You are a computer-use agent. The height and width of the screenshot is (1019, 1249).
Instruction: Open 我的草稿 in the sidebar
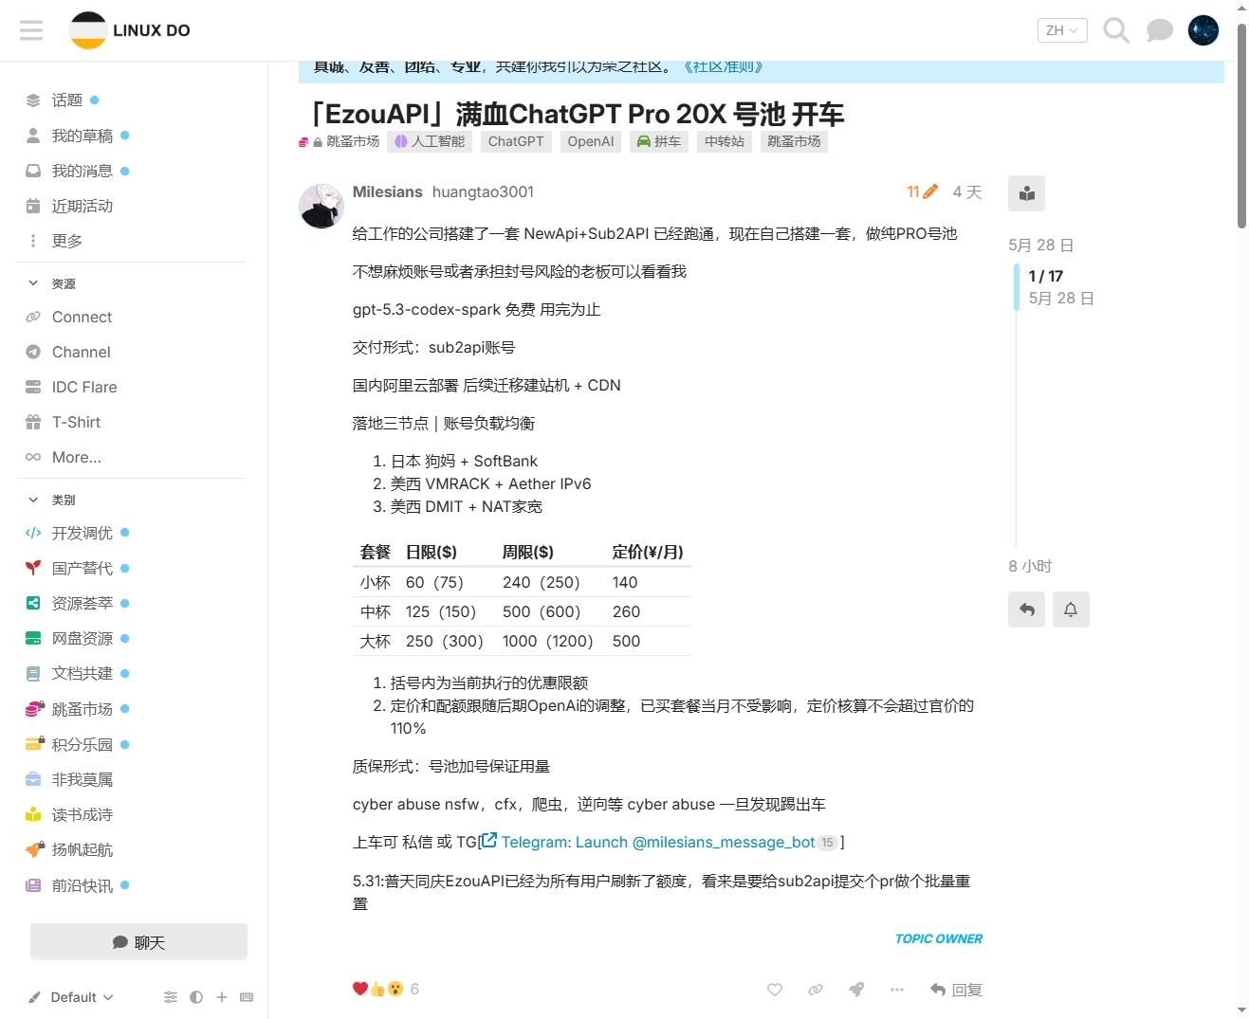82,136
